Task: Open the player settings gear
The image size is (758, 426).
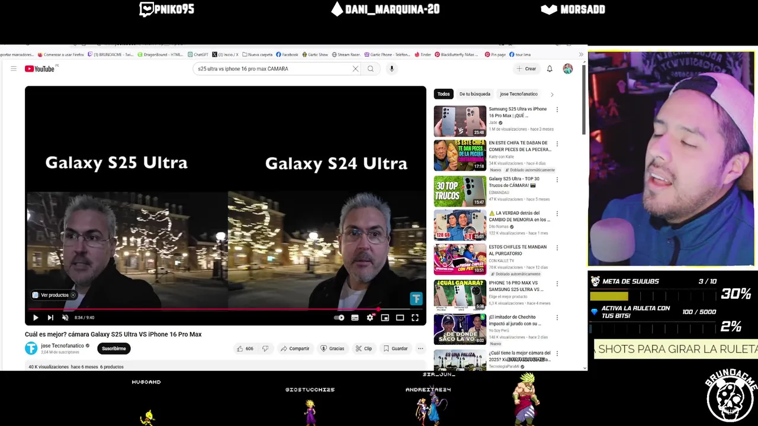Action: point(370,318)
